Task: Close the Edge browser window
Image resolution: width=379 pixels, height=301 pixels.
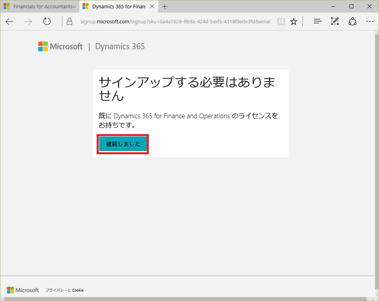Action: tap(370, 7)
